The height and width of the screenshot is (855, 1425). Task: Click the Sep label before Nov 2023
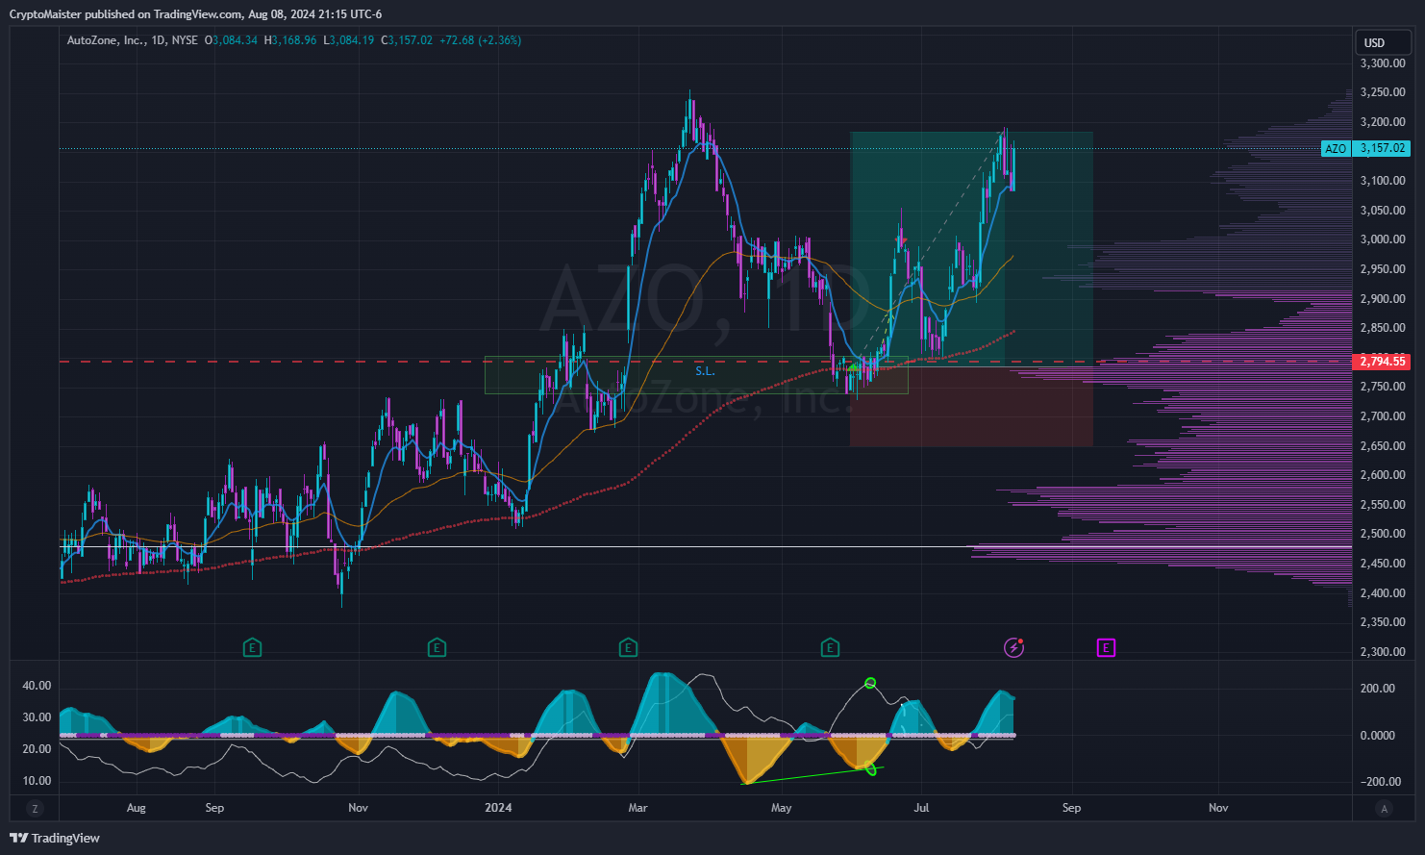(214, 808)
